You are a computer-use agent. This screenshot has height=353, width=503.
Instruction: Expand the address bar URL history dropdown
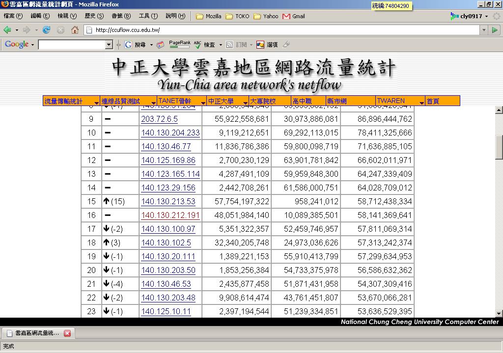coord(484,30)
